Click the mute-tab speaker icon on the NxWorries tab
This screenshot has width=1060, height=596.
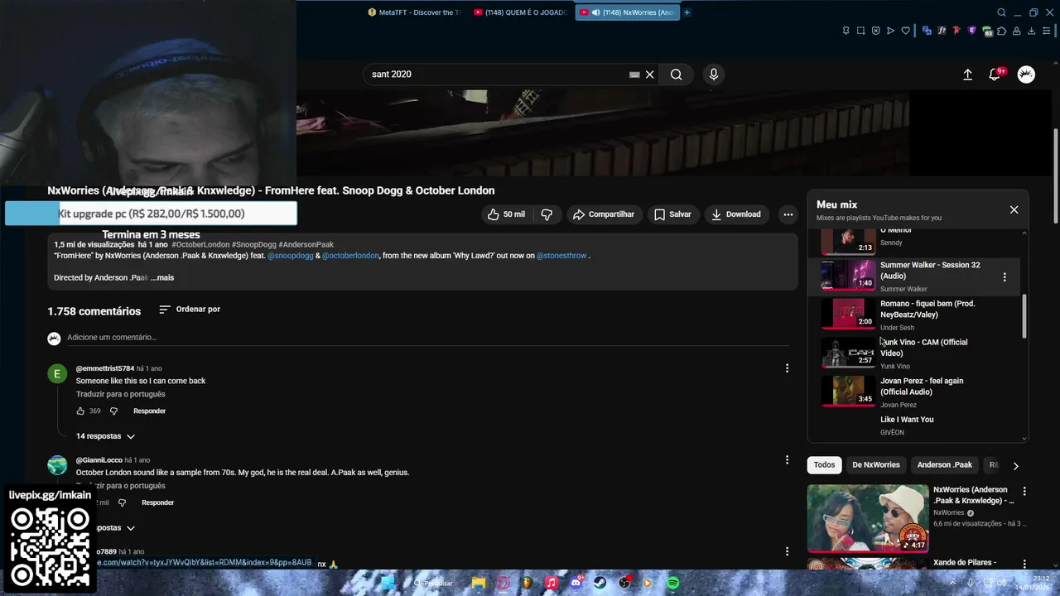click(595, 12)
